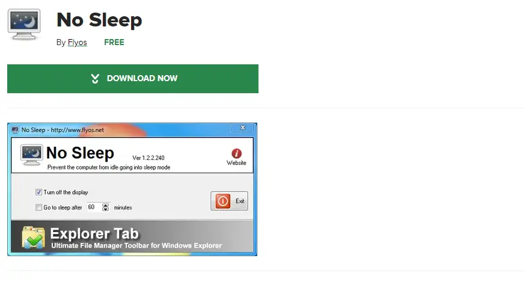Click the Website label under info icon
The width and height of the screenshot is (526, 297).
click(x=236, y=163)
